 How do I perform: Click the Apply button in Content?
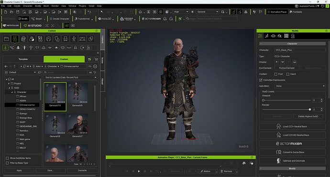[19, 170]
